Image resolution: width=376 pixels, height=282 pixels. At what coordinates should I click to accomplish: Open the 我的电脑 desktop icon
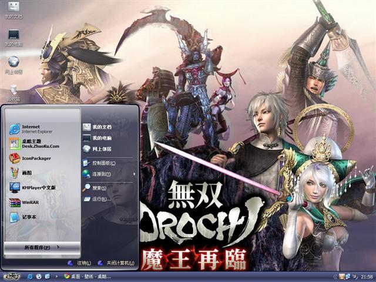tap(14, 38)
